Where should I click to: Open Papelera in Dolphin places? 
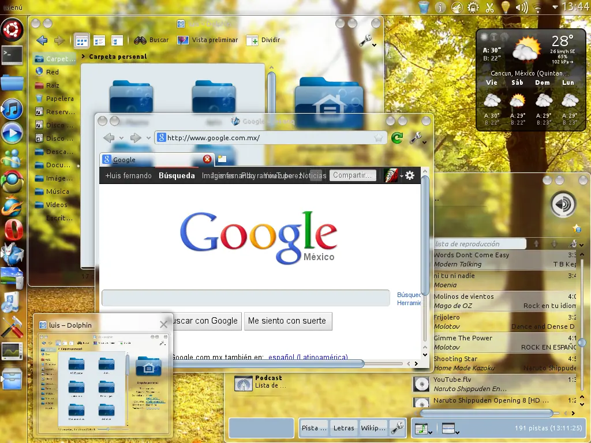54,99
